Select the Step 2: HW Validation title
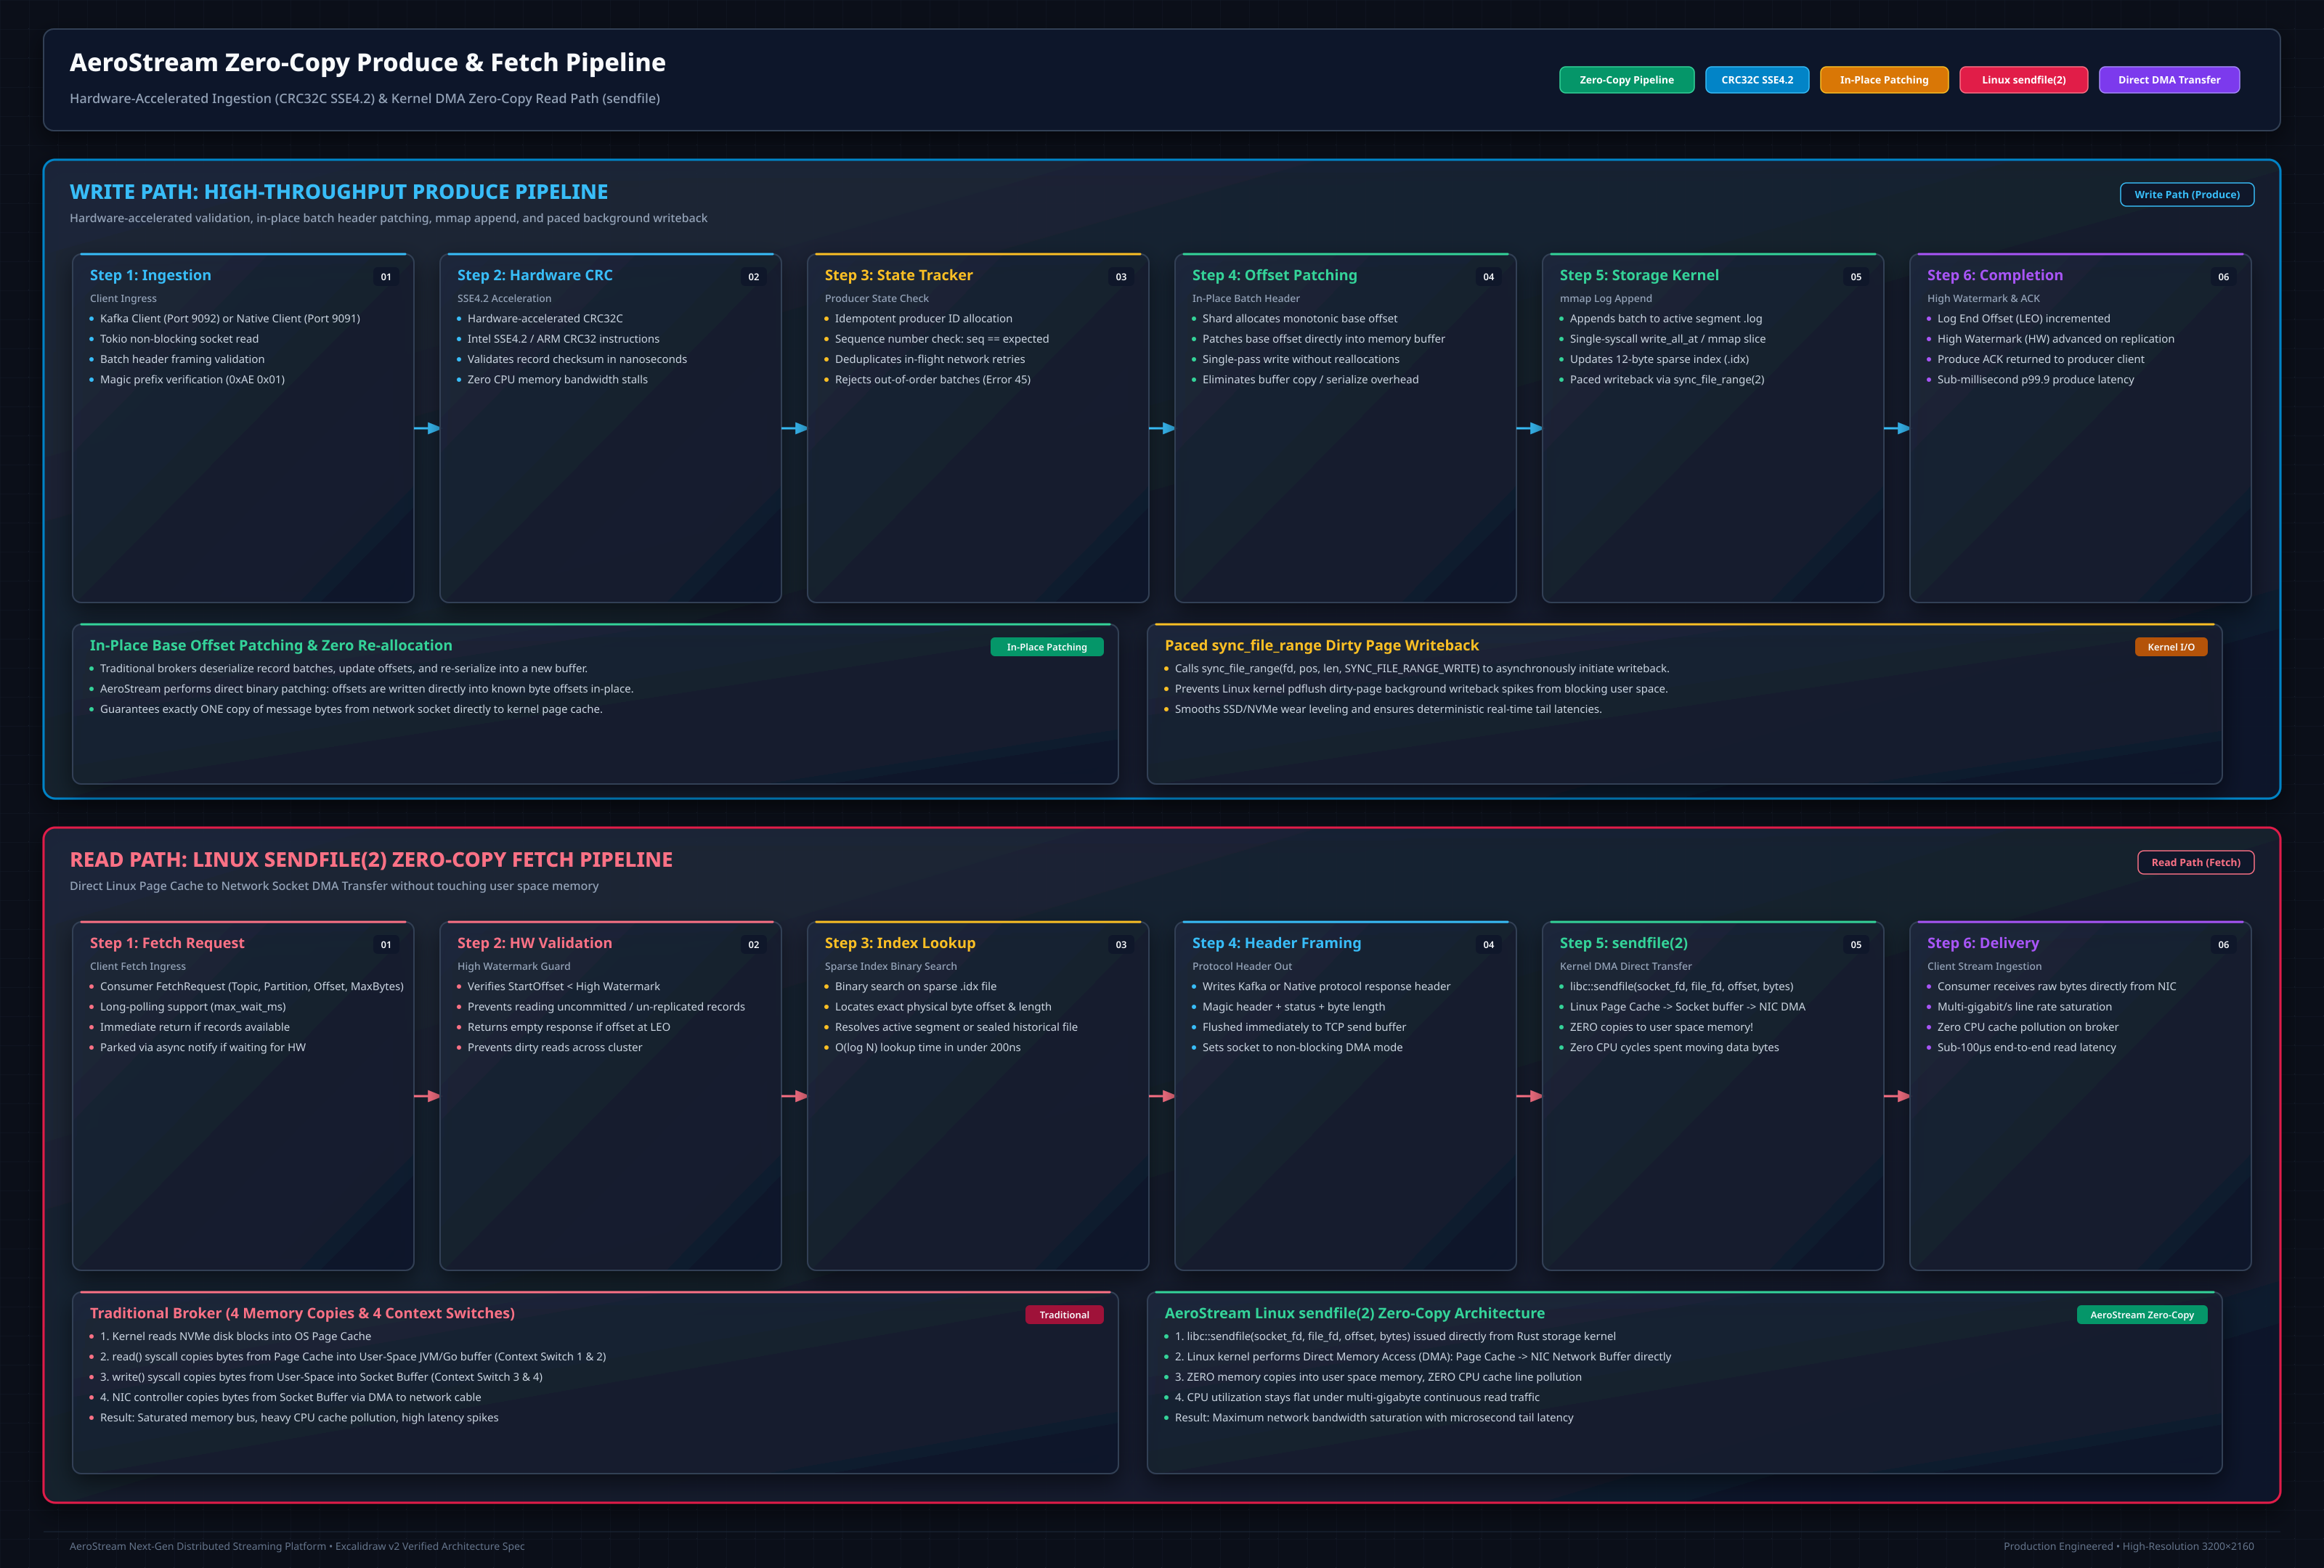The image size is (2324, 1568). pos(534,944)
